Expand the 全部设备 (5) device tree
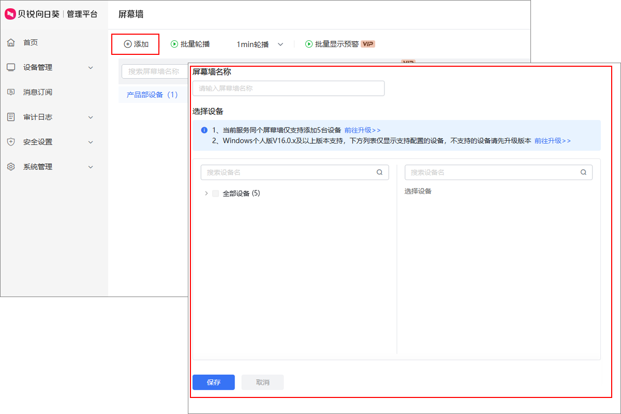The height and width of the screenshot is (414, 621). (x=205, y=193)
